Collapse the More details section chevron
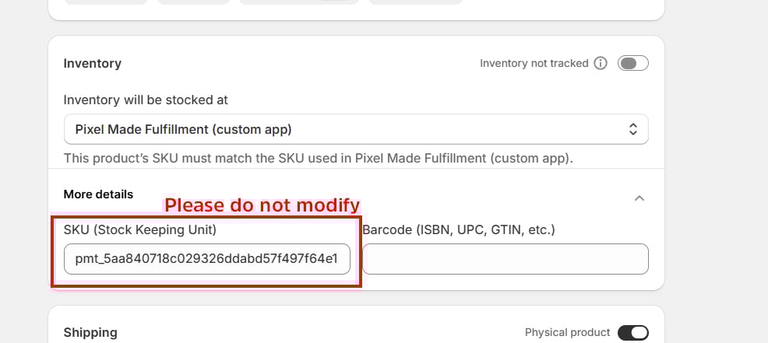 tap(639, 198)
